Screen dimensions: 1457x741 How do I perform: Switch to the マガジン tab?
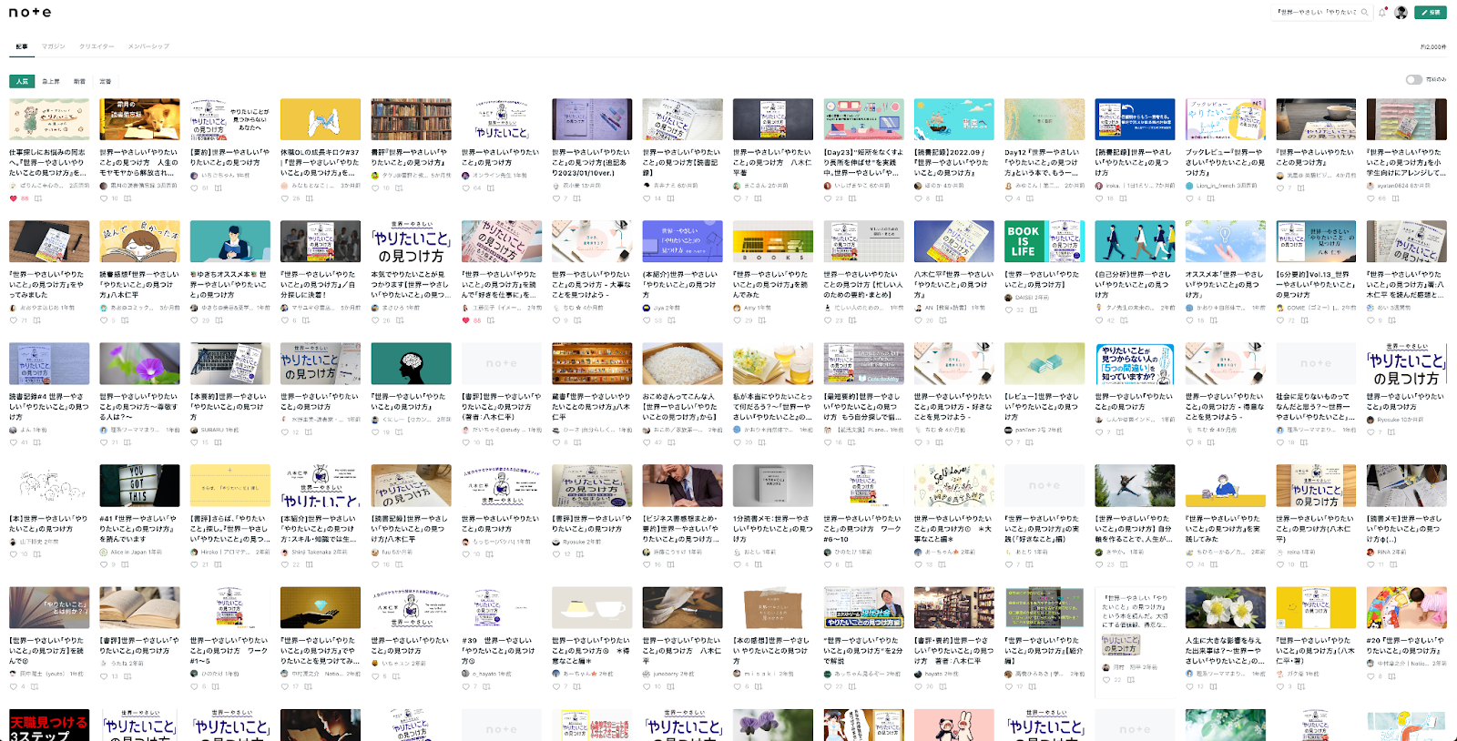(53, 46)
